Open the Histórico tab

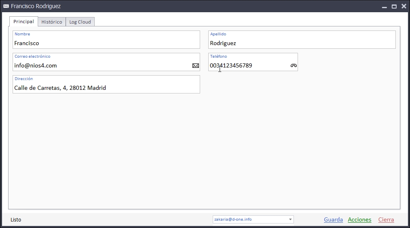click(x=52, y=22)
